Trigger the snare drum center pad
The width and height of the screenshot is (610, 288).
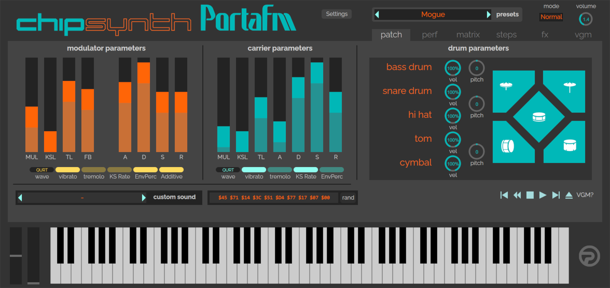[538, 117]
